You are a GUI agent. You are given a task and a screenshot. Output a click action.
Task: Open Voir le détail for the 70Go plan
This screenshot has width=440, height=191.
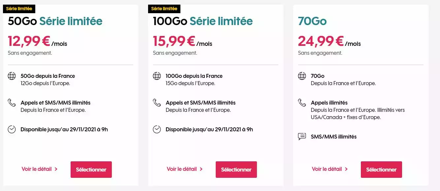tap(330, 169)
